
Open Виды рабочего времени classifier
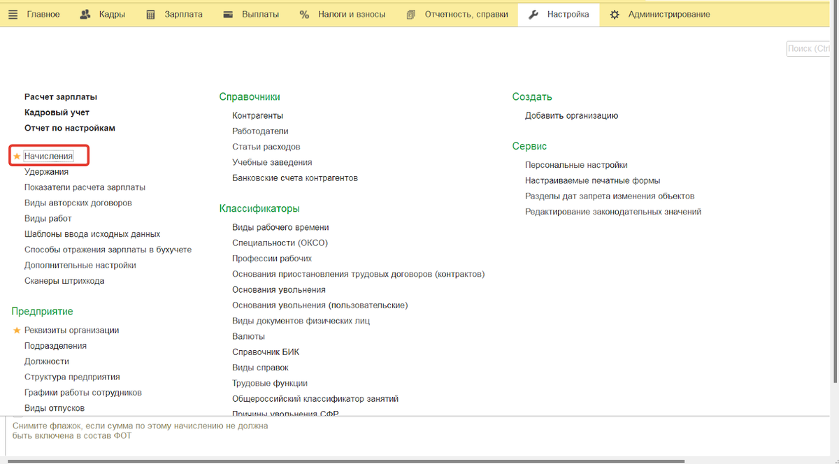tap(280, 228)
